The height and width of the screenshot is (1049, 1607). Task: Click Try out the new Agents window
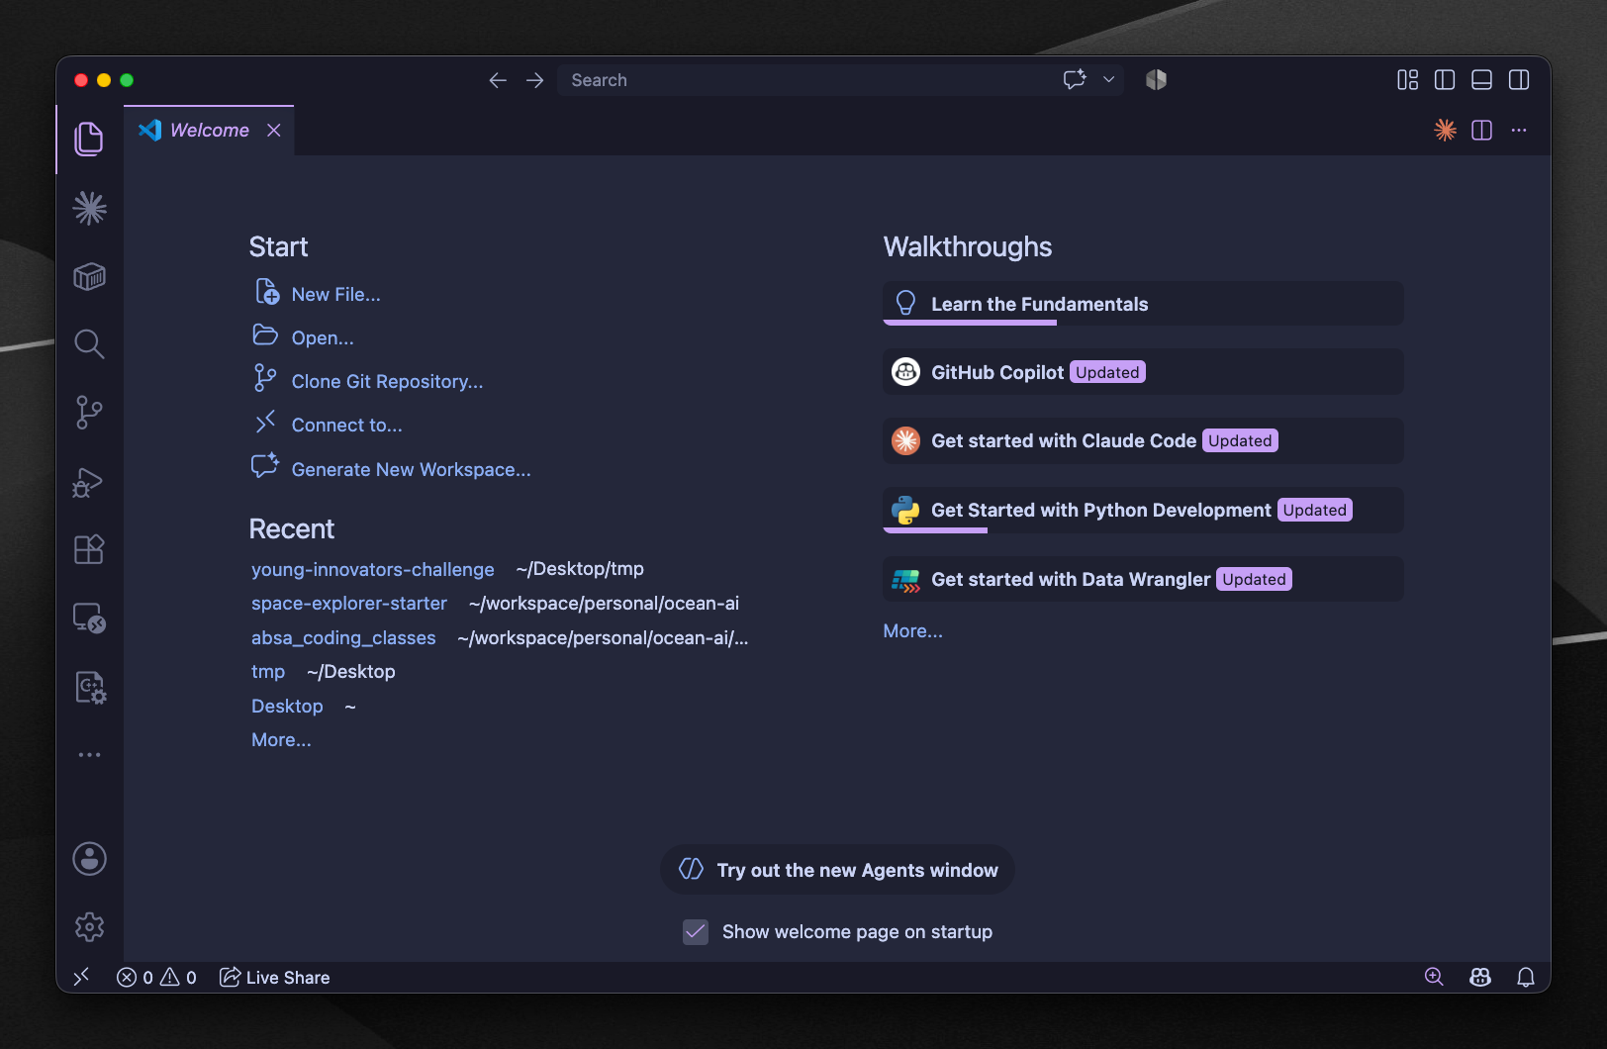[x=837, y=870]
